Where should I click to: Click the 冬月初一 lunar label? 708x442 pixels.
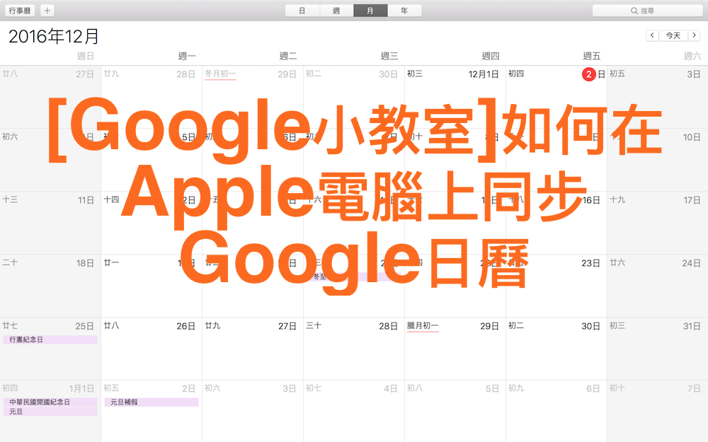220,74
